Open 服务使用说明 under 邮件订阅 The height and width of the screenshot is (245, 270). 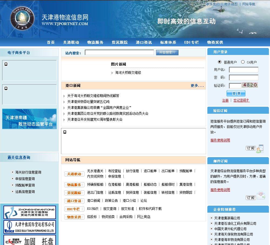pos(220,190)
